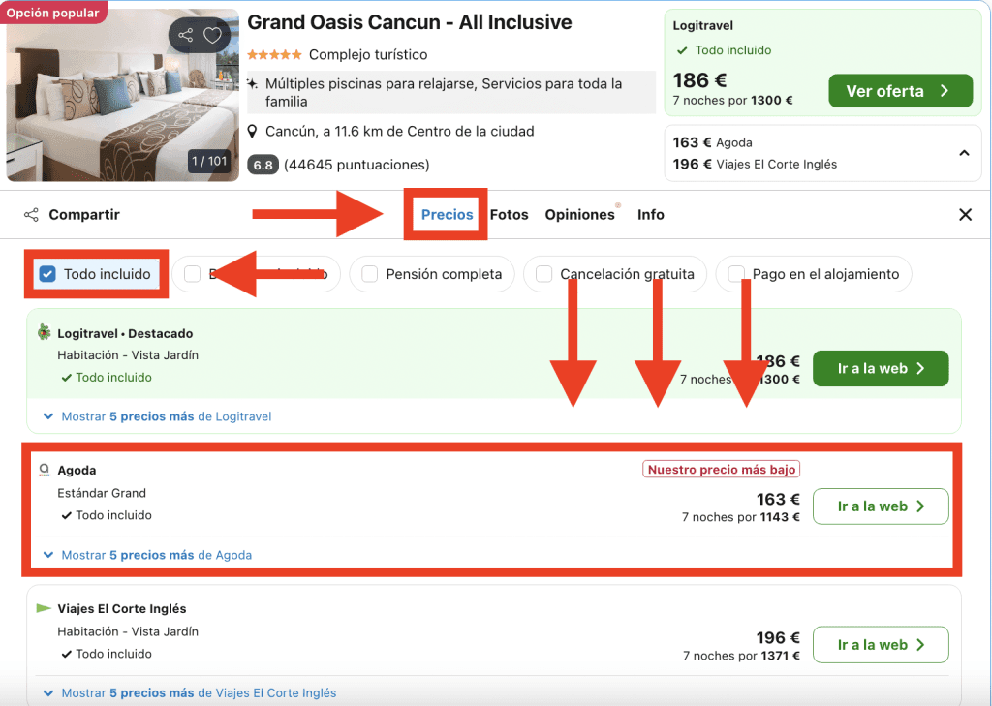Viewport: 992px width, 706px height.
Task: Click the Agoda logo icon
Action: (44, 470)
